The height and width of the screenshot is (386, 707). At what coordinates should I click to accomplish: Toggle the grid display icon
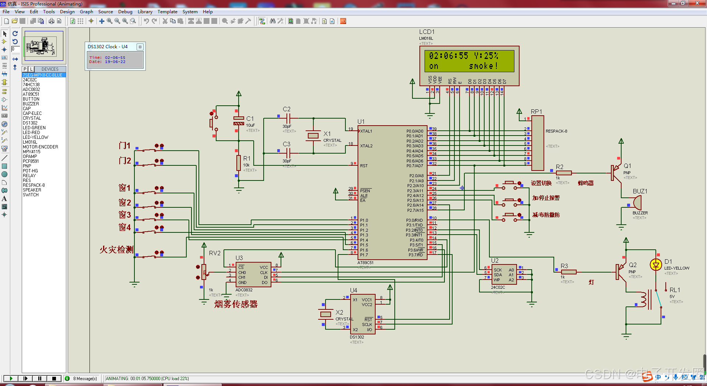click(x=80, y=21)
